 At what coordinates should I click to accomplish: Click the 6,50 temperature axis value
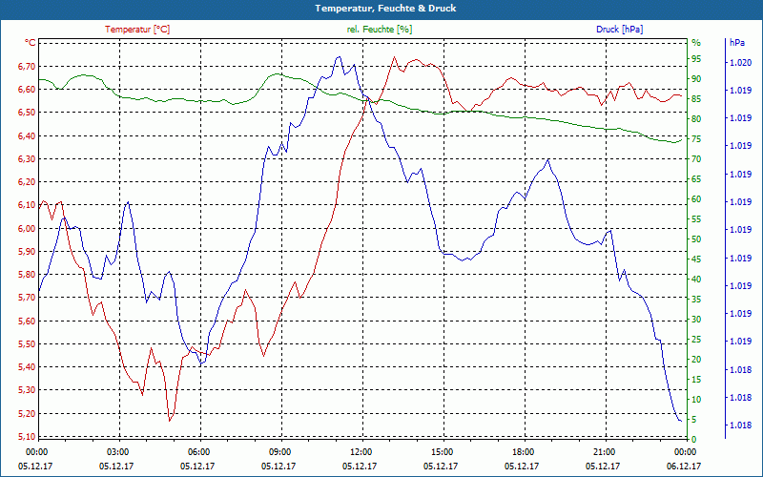coord(27,113)
